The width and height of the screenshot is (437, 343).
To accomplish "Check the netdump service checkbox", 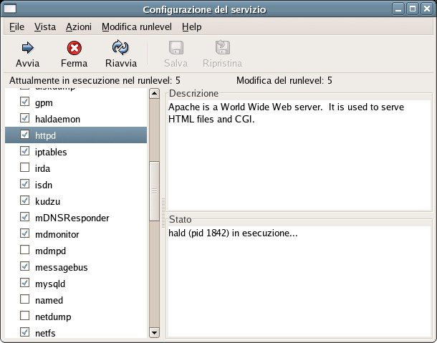I will click(x=24, y=315).
